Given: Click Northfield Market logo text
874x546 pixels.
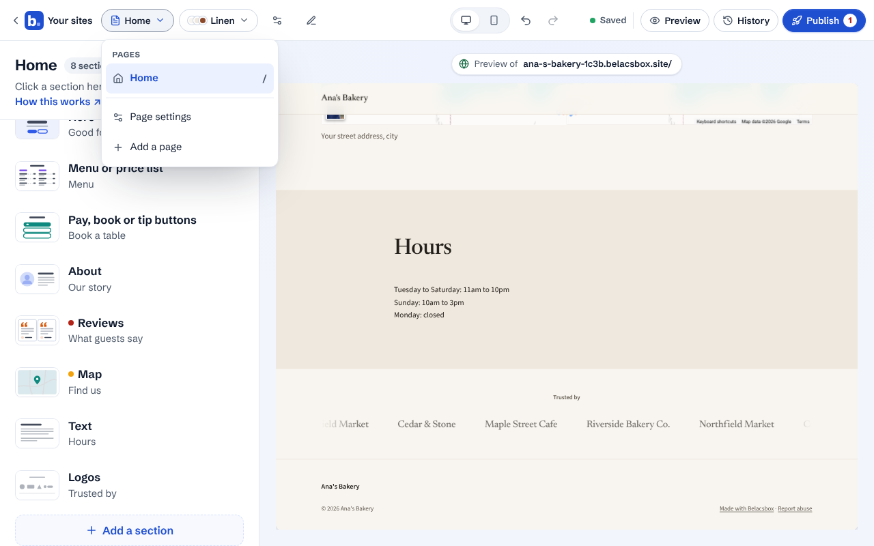Looking at the screenshot, I should click(737, 424).
